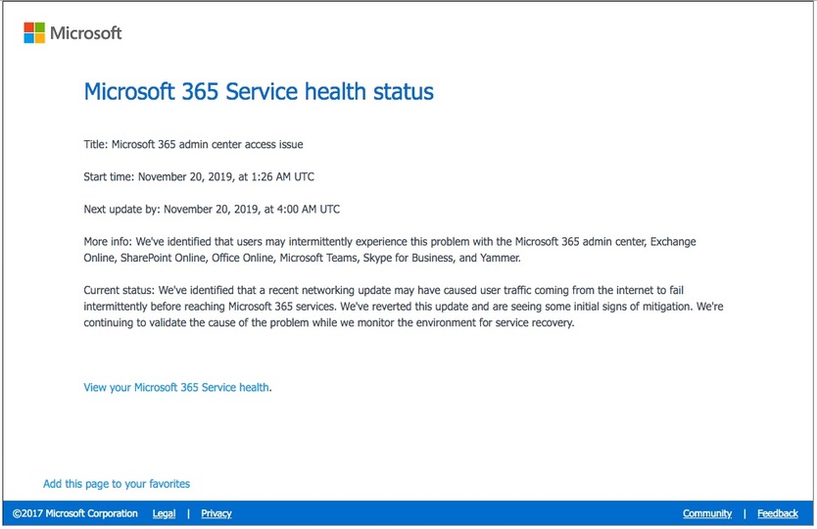The width and height of the screenshot is (817, 529).
Task: Click the Current status paragraph
Action: click(x=404, y=306)
